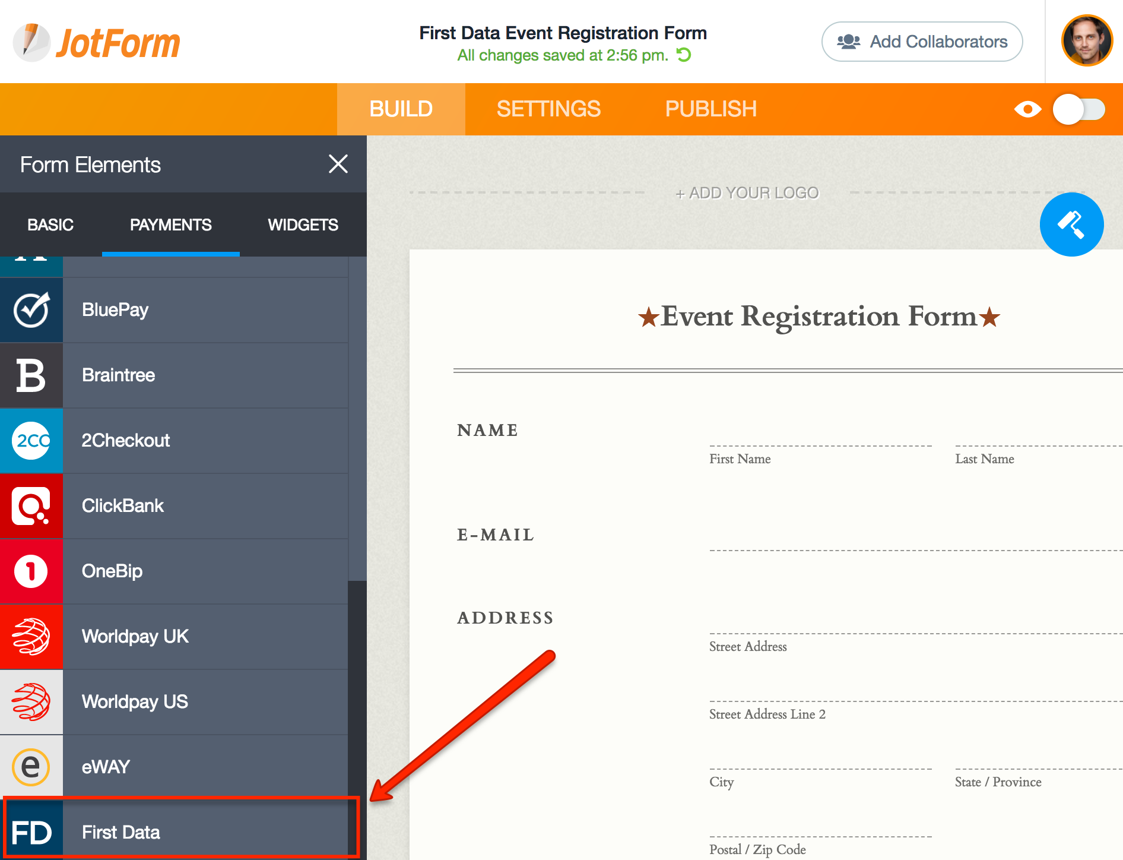Toggle the preview form switch
Image resolution: width=1123 pixels, height=860 pixels.
pos(1078,109)
